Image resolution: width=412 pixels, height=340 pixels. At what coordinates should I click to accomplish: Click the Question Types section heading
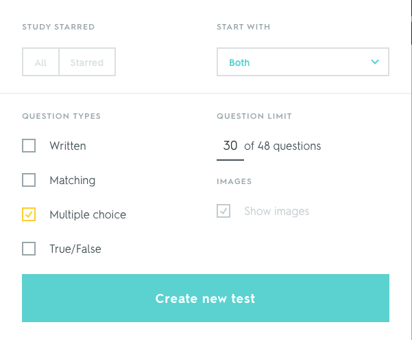pos(62,116)
